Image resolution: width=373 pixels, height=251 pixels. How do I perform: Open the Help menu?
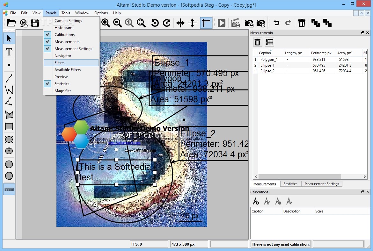(x=117, y=13)
